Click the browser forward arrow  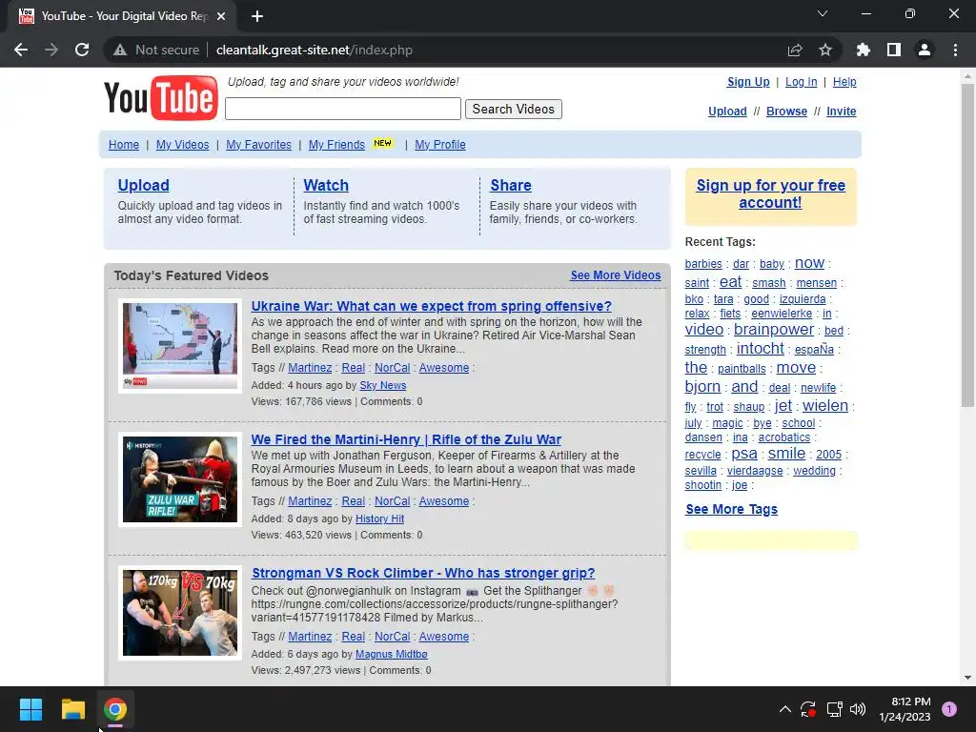(51, 50)
